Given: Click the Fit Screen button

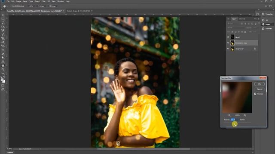Looking at the screenshot, I should pos(41,6).
